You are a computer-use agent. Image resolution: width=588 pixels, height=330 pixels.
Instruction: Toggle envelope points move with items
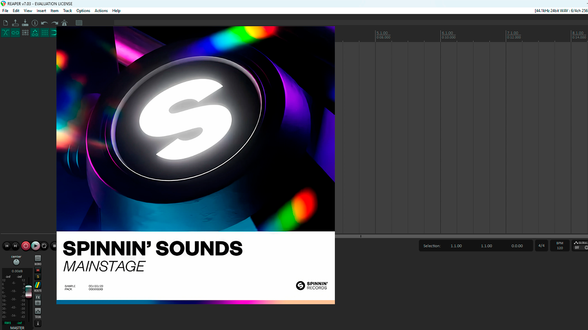coord(35,33)
